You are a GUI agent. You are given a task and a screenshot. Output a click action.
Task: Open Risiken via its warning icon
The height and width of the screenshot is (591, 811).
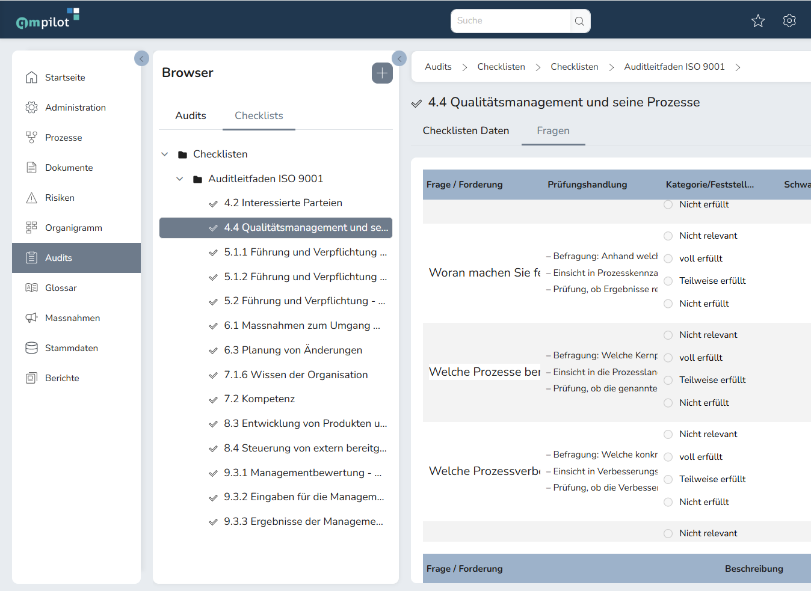pos(31,197)
